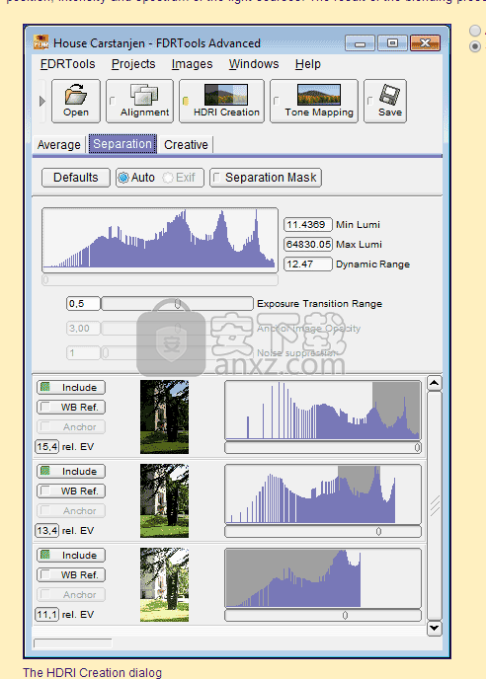Select the 11,1 EV image thumbnail

164,585
